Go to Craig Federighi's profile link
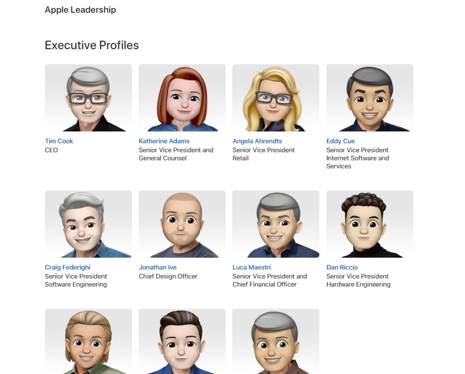This screenshot has width=465, height=374. tap(68, 267)
